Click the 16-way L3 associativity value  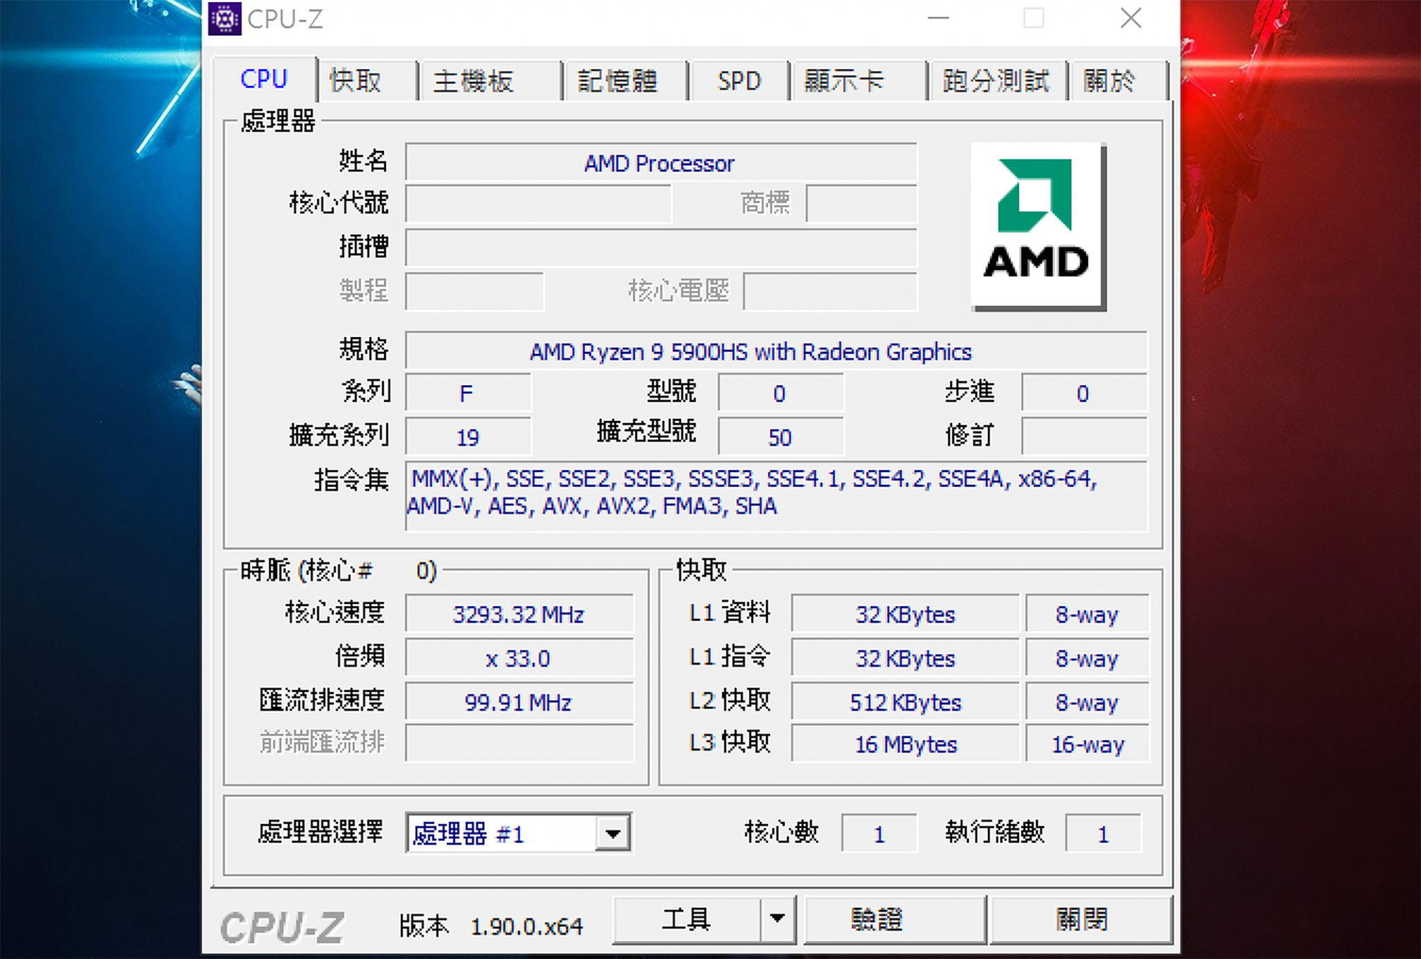tap(1087, 745)
